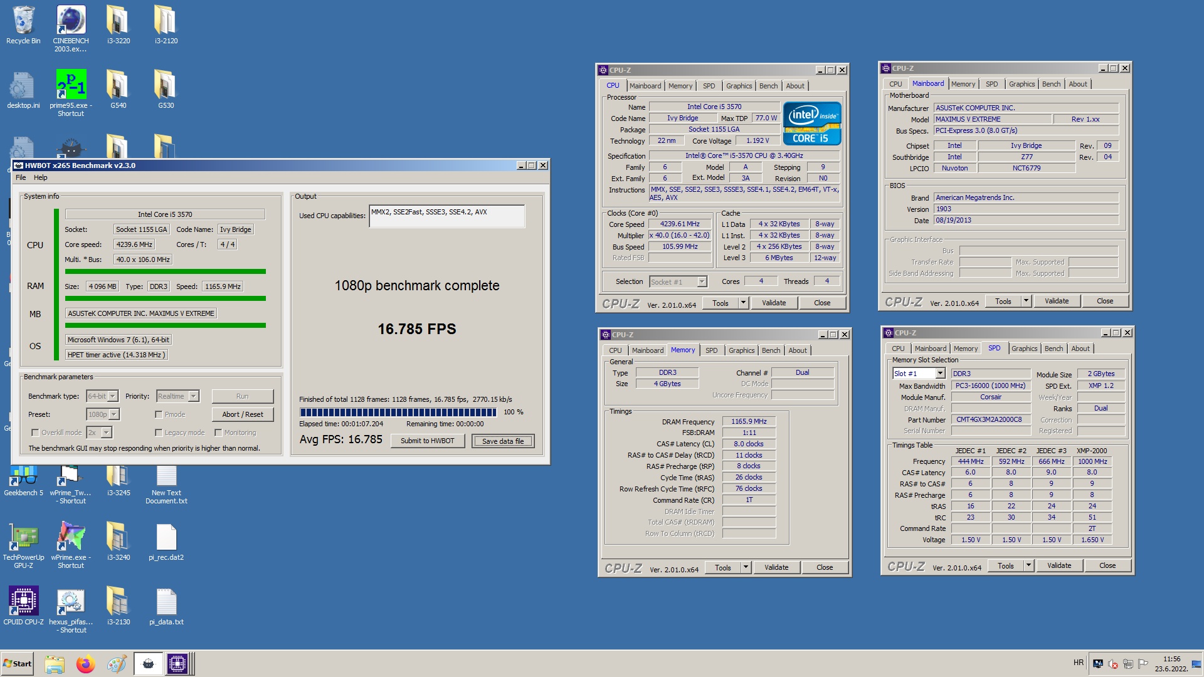Click the greyed-out Run button
Image resolution: width=1204 pixels, height=677 pixels.
tap(243, 396)
